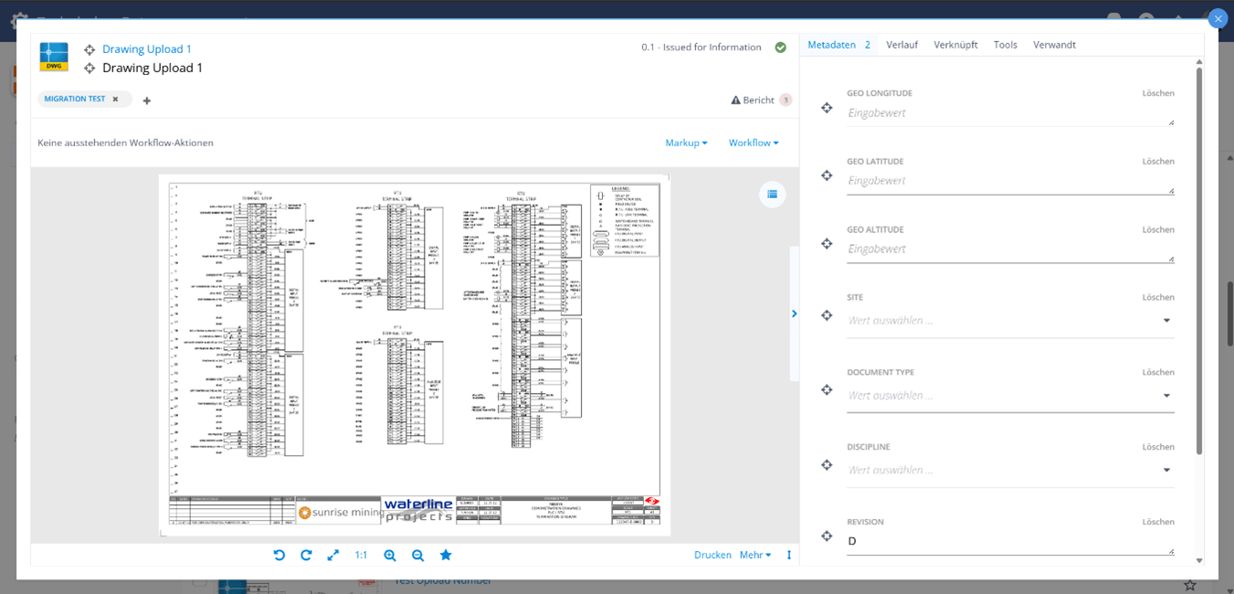The height and width of the screenshot is (594, 1234).
Task: Open the Markup dropdown
Action: [x=686, y=143]
